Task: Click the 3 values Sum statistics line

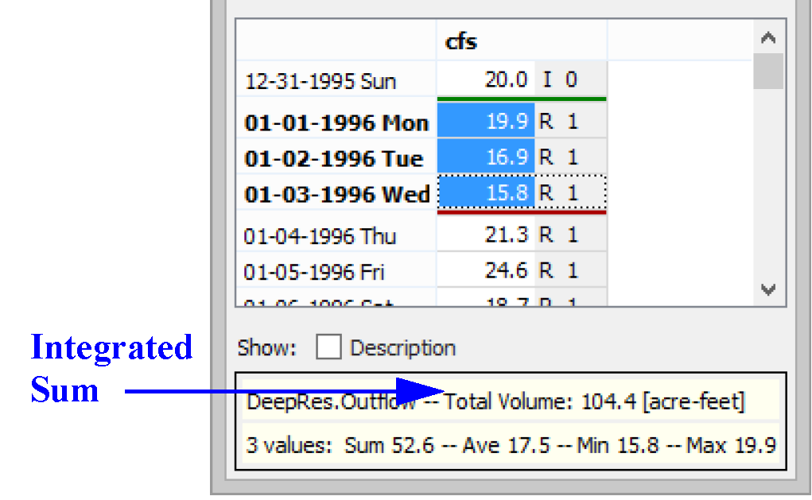Action: [511, 445]
